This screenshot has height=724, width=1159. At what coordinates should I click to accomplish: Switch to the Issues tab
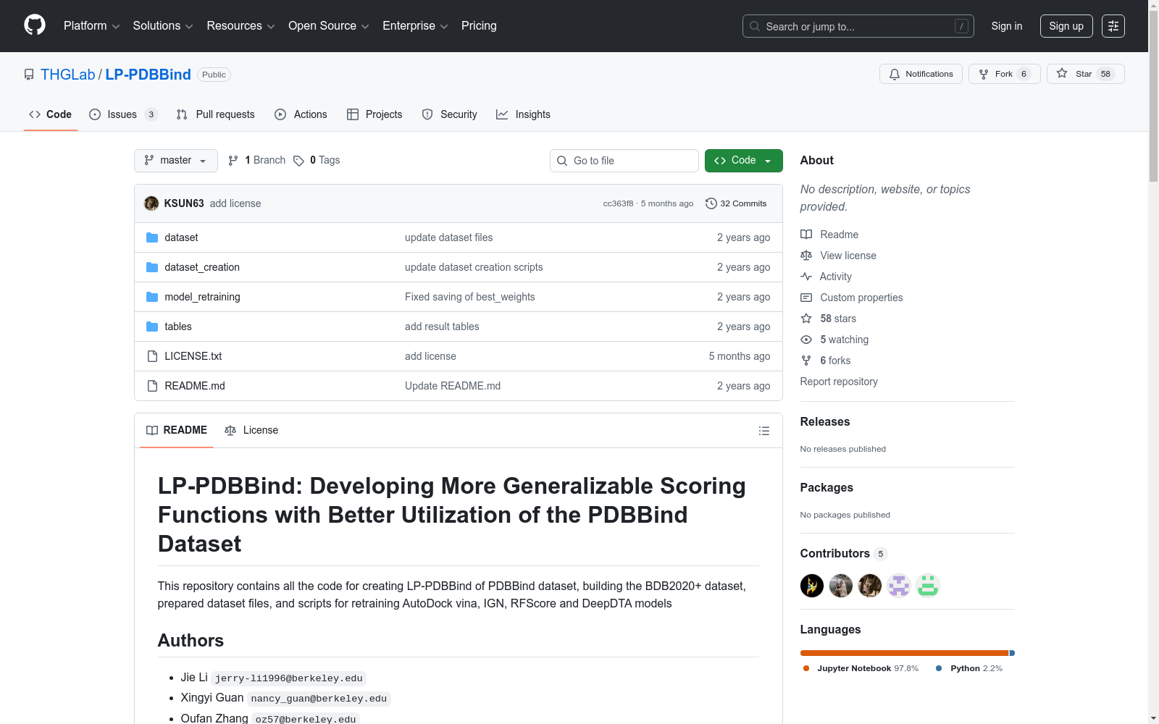[x=122, y=114]
